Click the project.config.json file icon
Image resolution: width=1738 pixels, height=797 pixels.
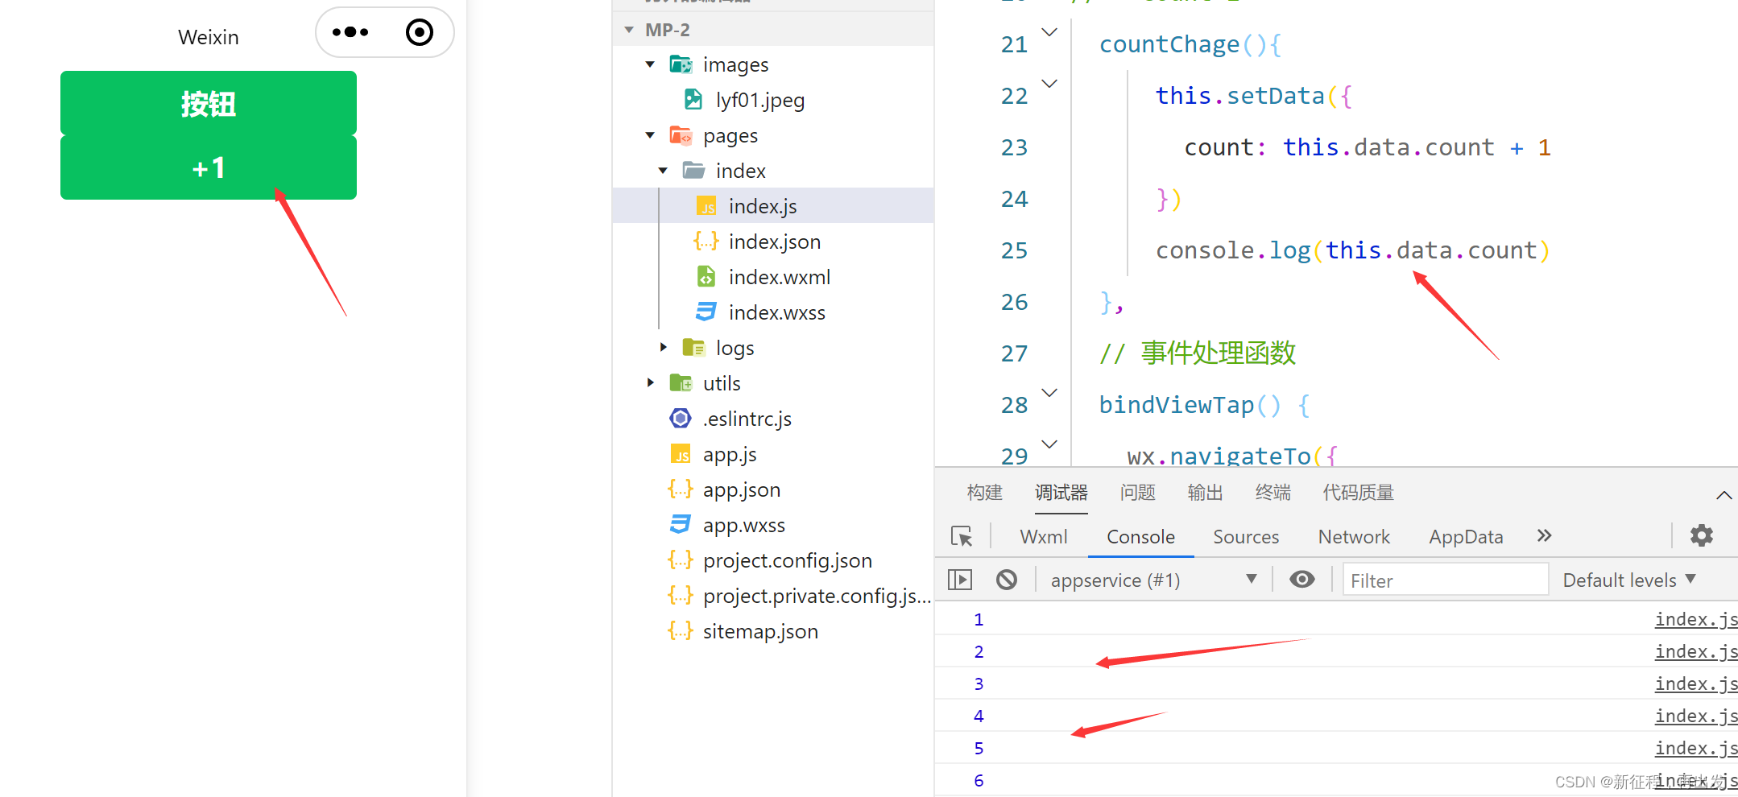(x=681, y=560)
